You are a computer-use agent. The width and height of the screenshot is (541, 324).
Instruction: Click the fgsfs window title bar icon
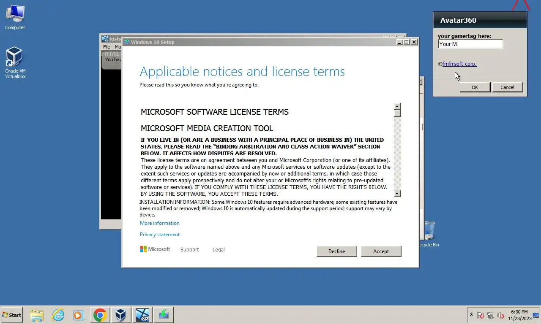tap(105, 38)
